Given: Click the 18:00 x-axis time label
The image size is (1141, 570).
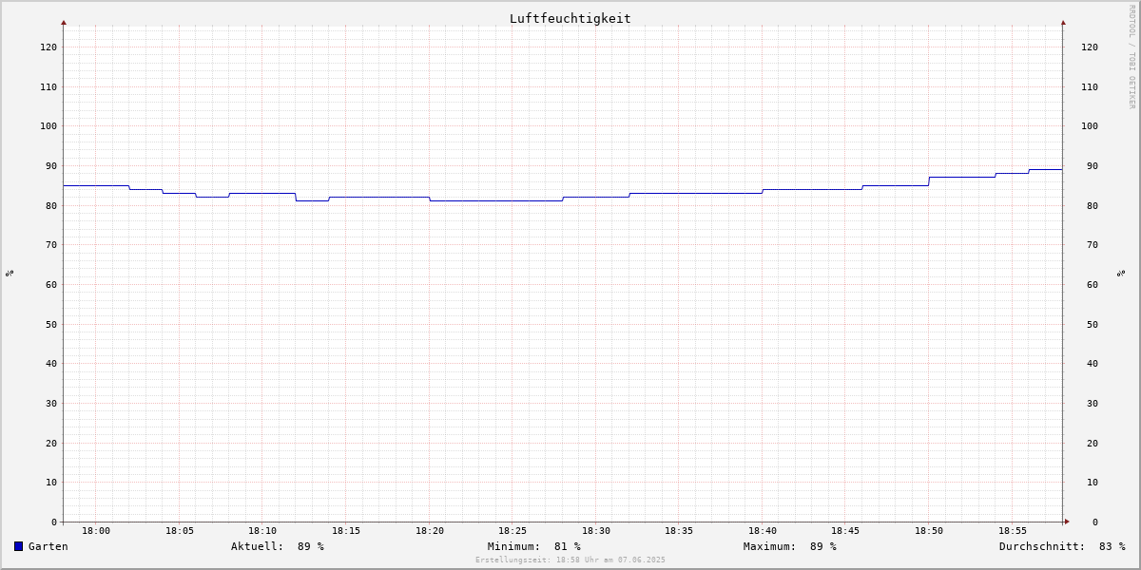Looking at the screenshot, I should [96, 531].
